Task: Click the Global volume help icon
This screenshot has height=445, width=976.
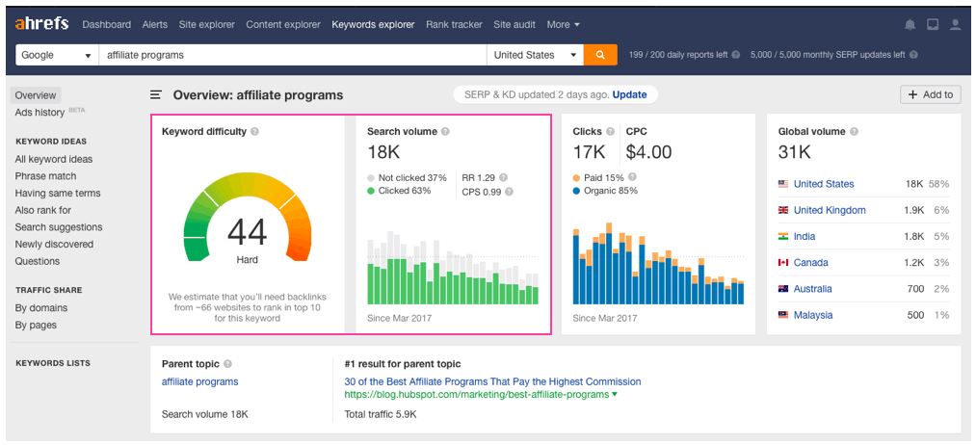Action: click(855, 131)
